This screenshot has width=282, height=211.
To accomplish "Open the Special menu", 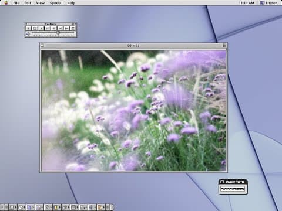I will click(x=56, y=3).
